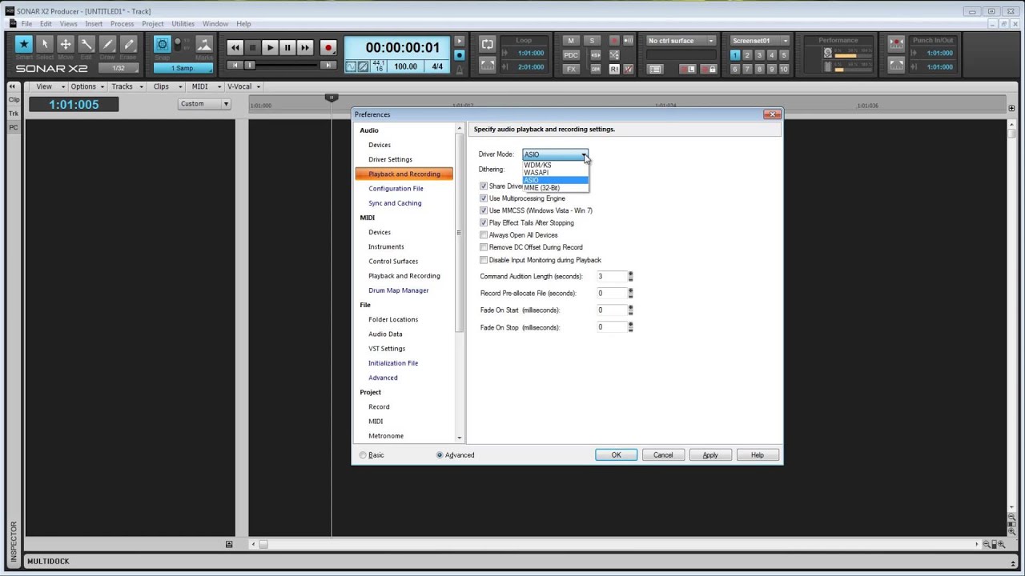Toggle the PDC override button
Screen dimensions: 1025x576
coord(570,55)
